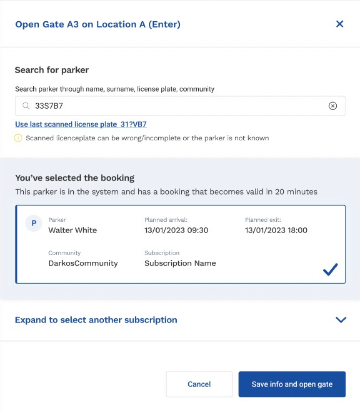This screenshot has width=360, height=412.
Task: Click the 'You've selected the booking' heading
Action: [x=75, y=178]
